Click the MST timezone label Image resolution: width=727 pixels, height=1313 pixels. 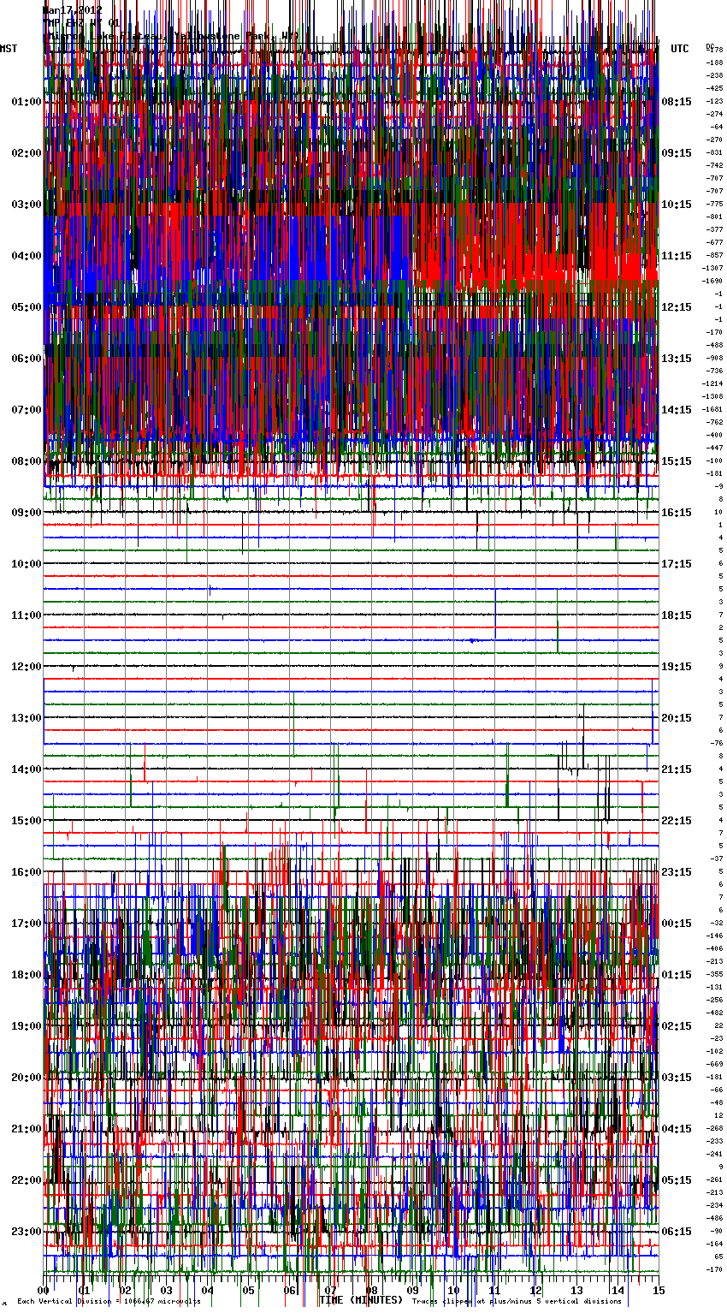9,49
